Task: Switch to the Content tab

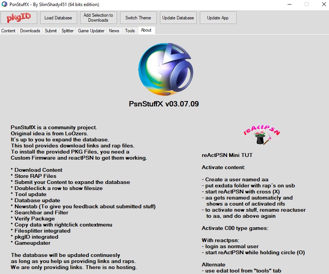Action: click(8, 31)
